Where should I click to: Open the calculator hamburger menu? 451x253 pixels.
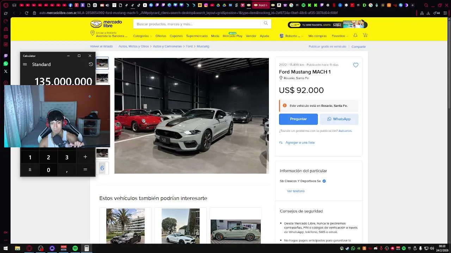click(x=25, y=64)
